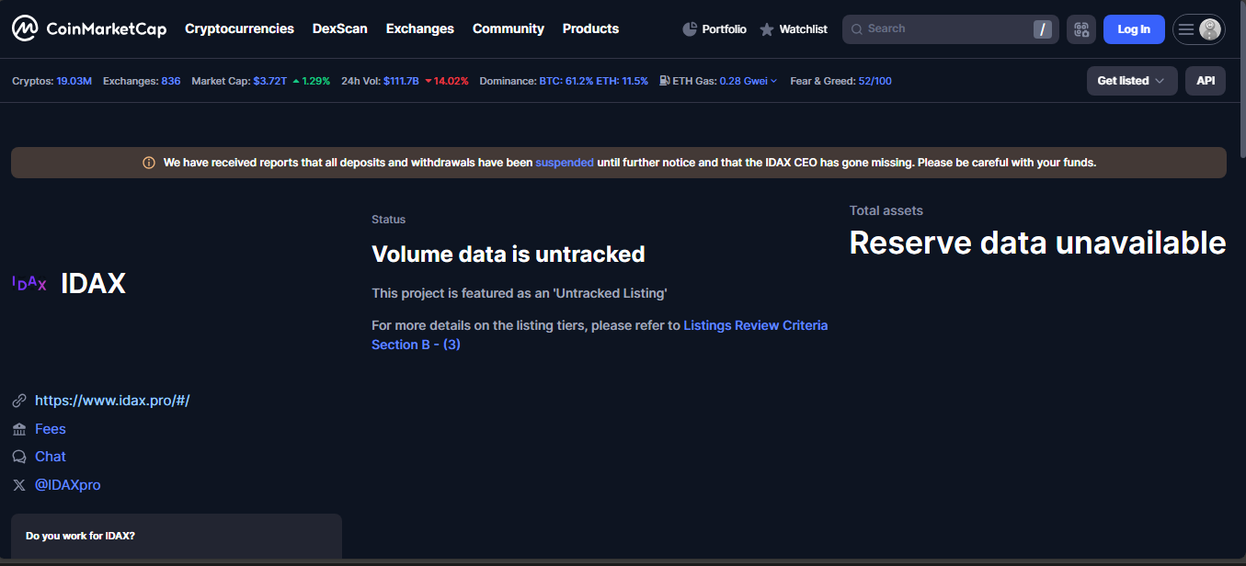Click the info icon in warning banner
Viewport: 1246px width, 566px height.
click(x=149, y=163)
